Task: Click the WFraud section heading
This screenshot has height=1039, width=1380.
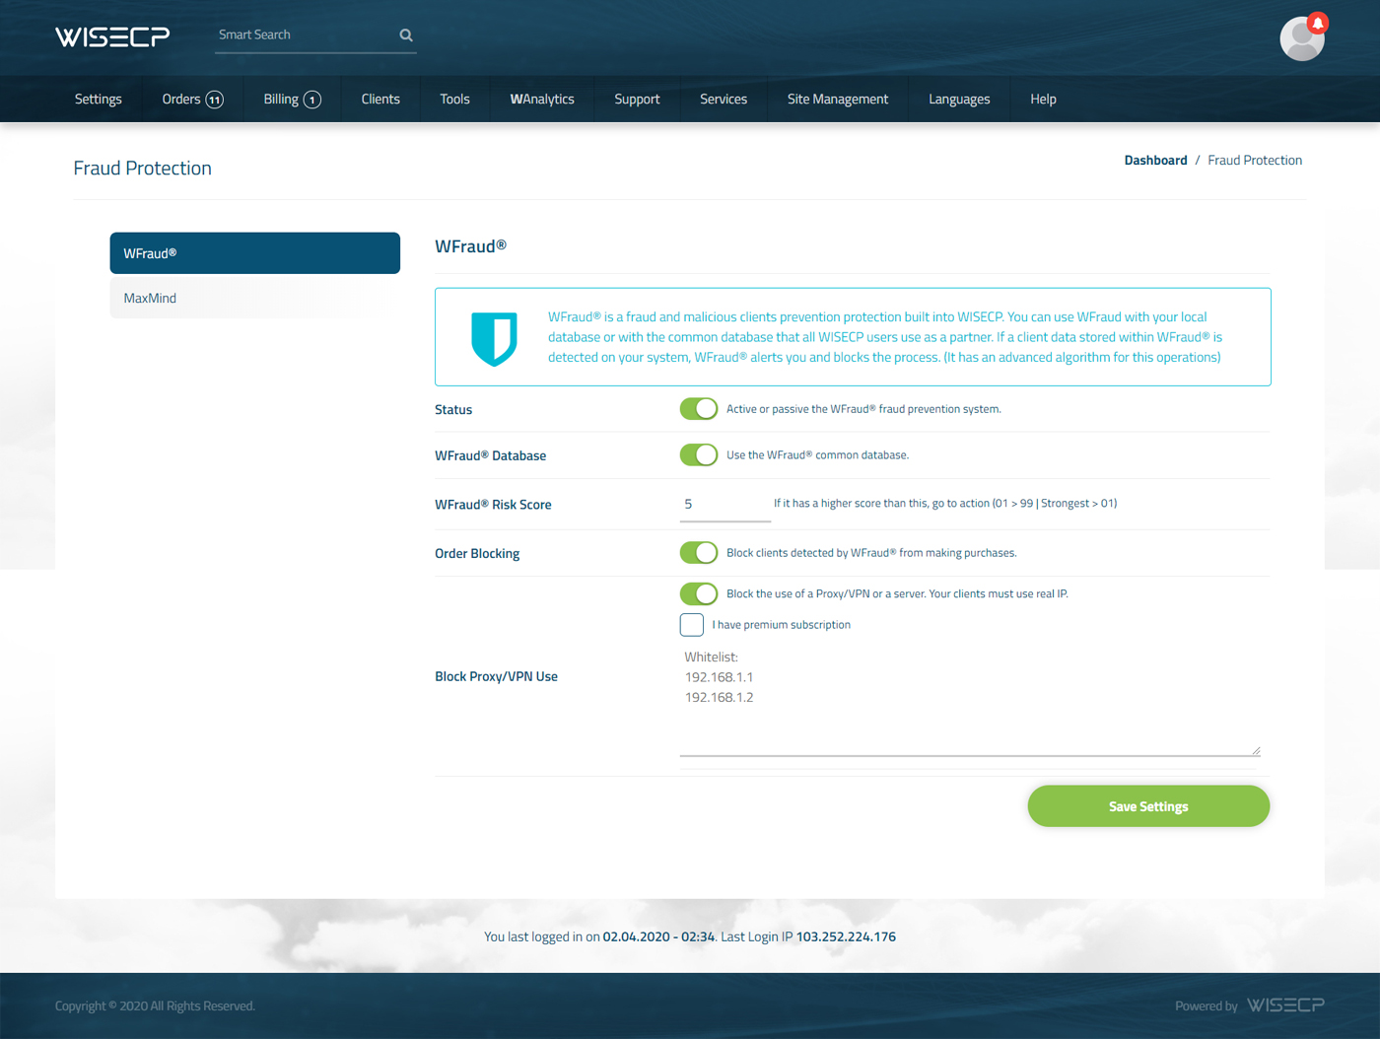Action: 470,246
